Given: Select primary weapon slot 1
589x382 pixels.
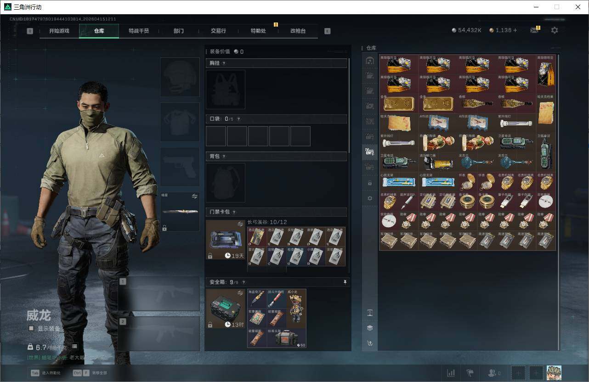Looking at the screenshot, I should pyautogui.click(x=159, y=294).
